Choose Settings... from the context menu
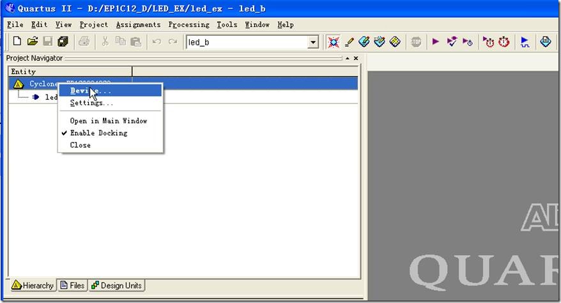The width and height of the screenshot is (561, 303). click(91, 103)
